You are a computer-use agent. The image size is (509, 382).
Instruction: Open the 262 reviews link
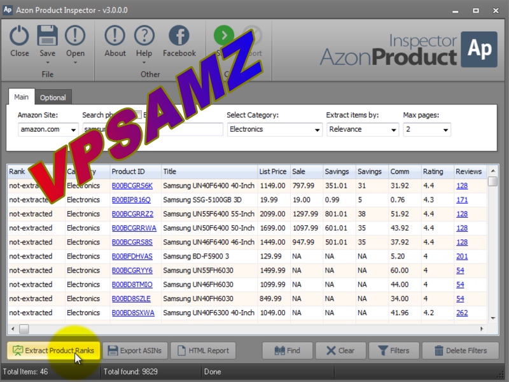(462, 313)
